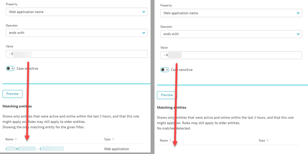Toggle Case sensitive switch in right panel

tap(165, 70)
